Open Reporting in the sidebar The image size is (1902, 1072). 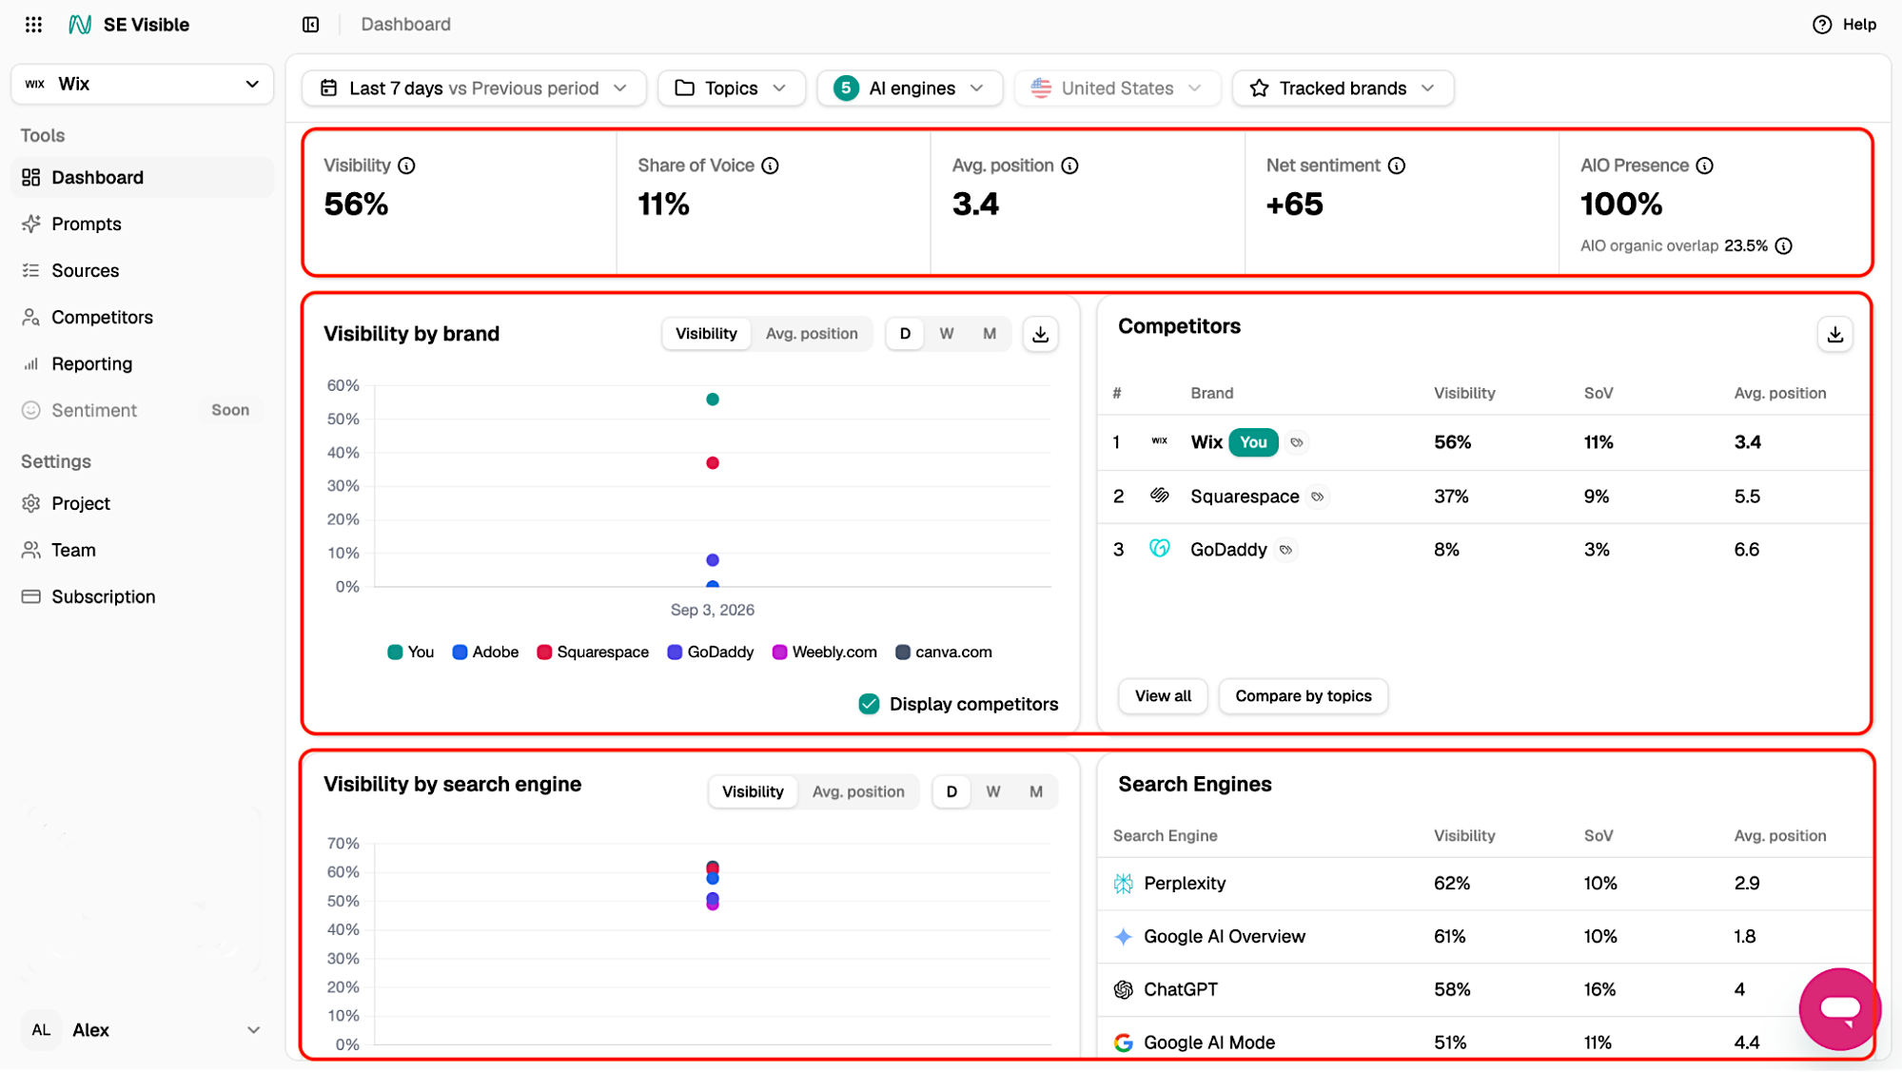[143, 364]
